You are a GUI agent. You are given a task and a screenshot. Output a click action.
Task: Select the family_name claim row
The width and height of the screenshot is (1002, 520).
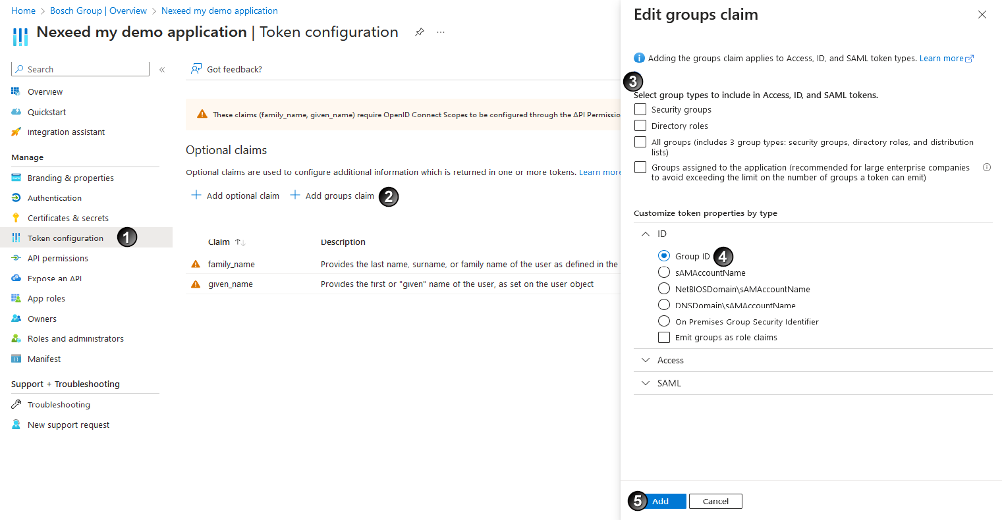[x=403, y=264]
